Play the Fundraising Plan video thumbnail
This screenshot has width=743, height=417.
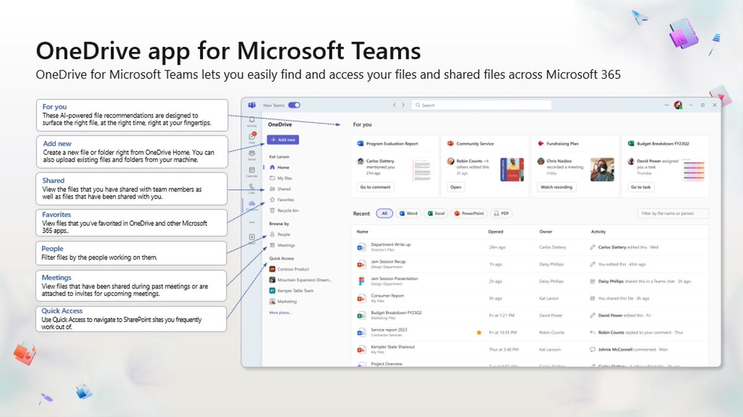602,168
